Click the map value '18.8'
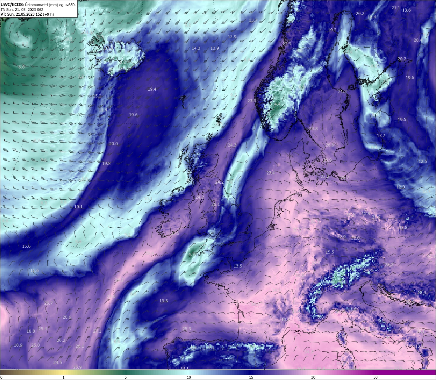Viewport: 436px width, 380px height. pyautogui.click(x=31, y=331)
